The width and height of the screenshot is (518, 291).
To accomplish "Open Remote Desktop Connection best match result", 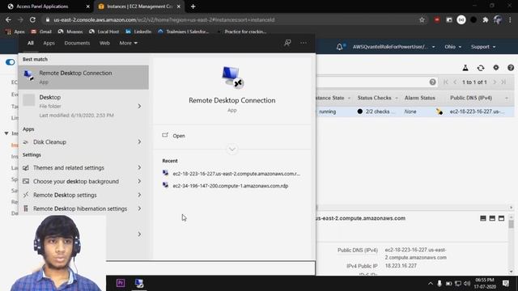I will [x=83, y=78].
